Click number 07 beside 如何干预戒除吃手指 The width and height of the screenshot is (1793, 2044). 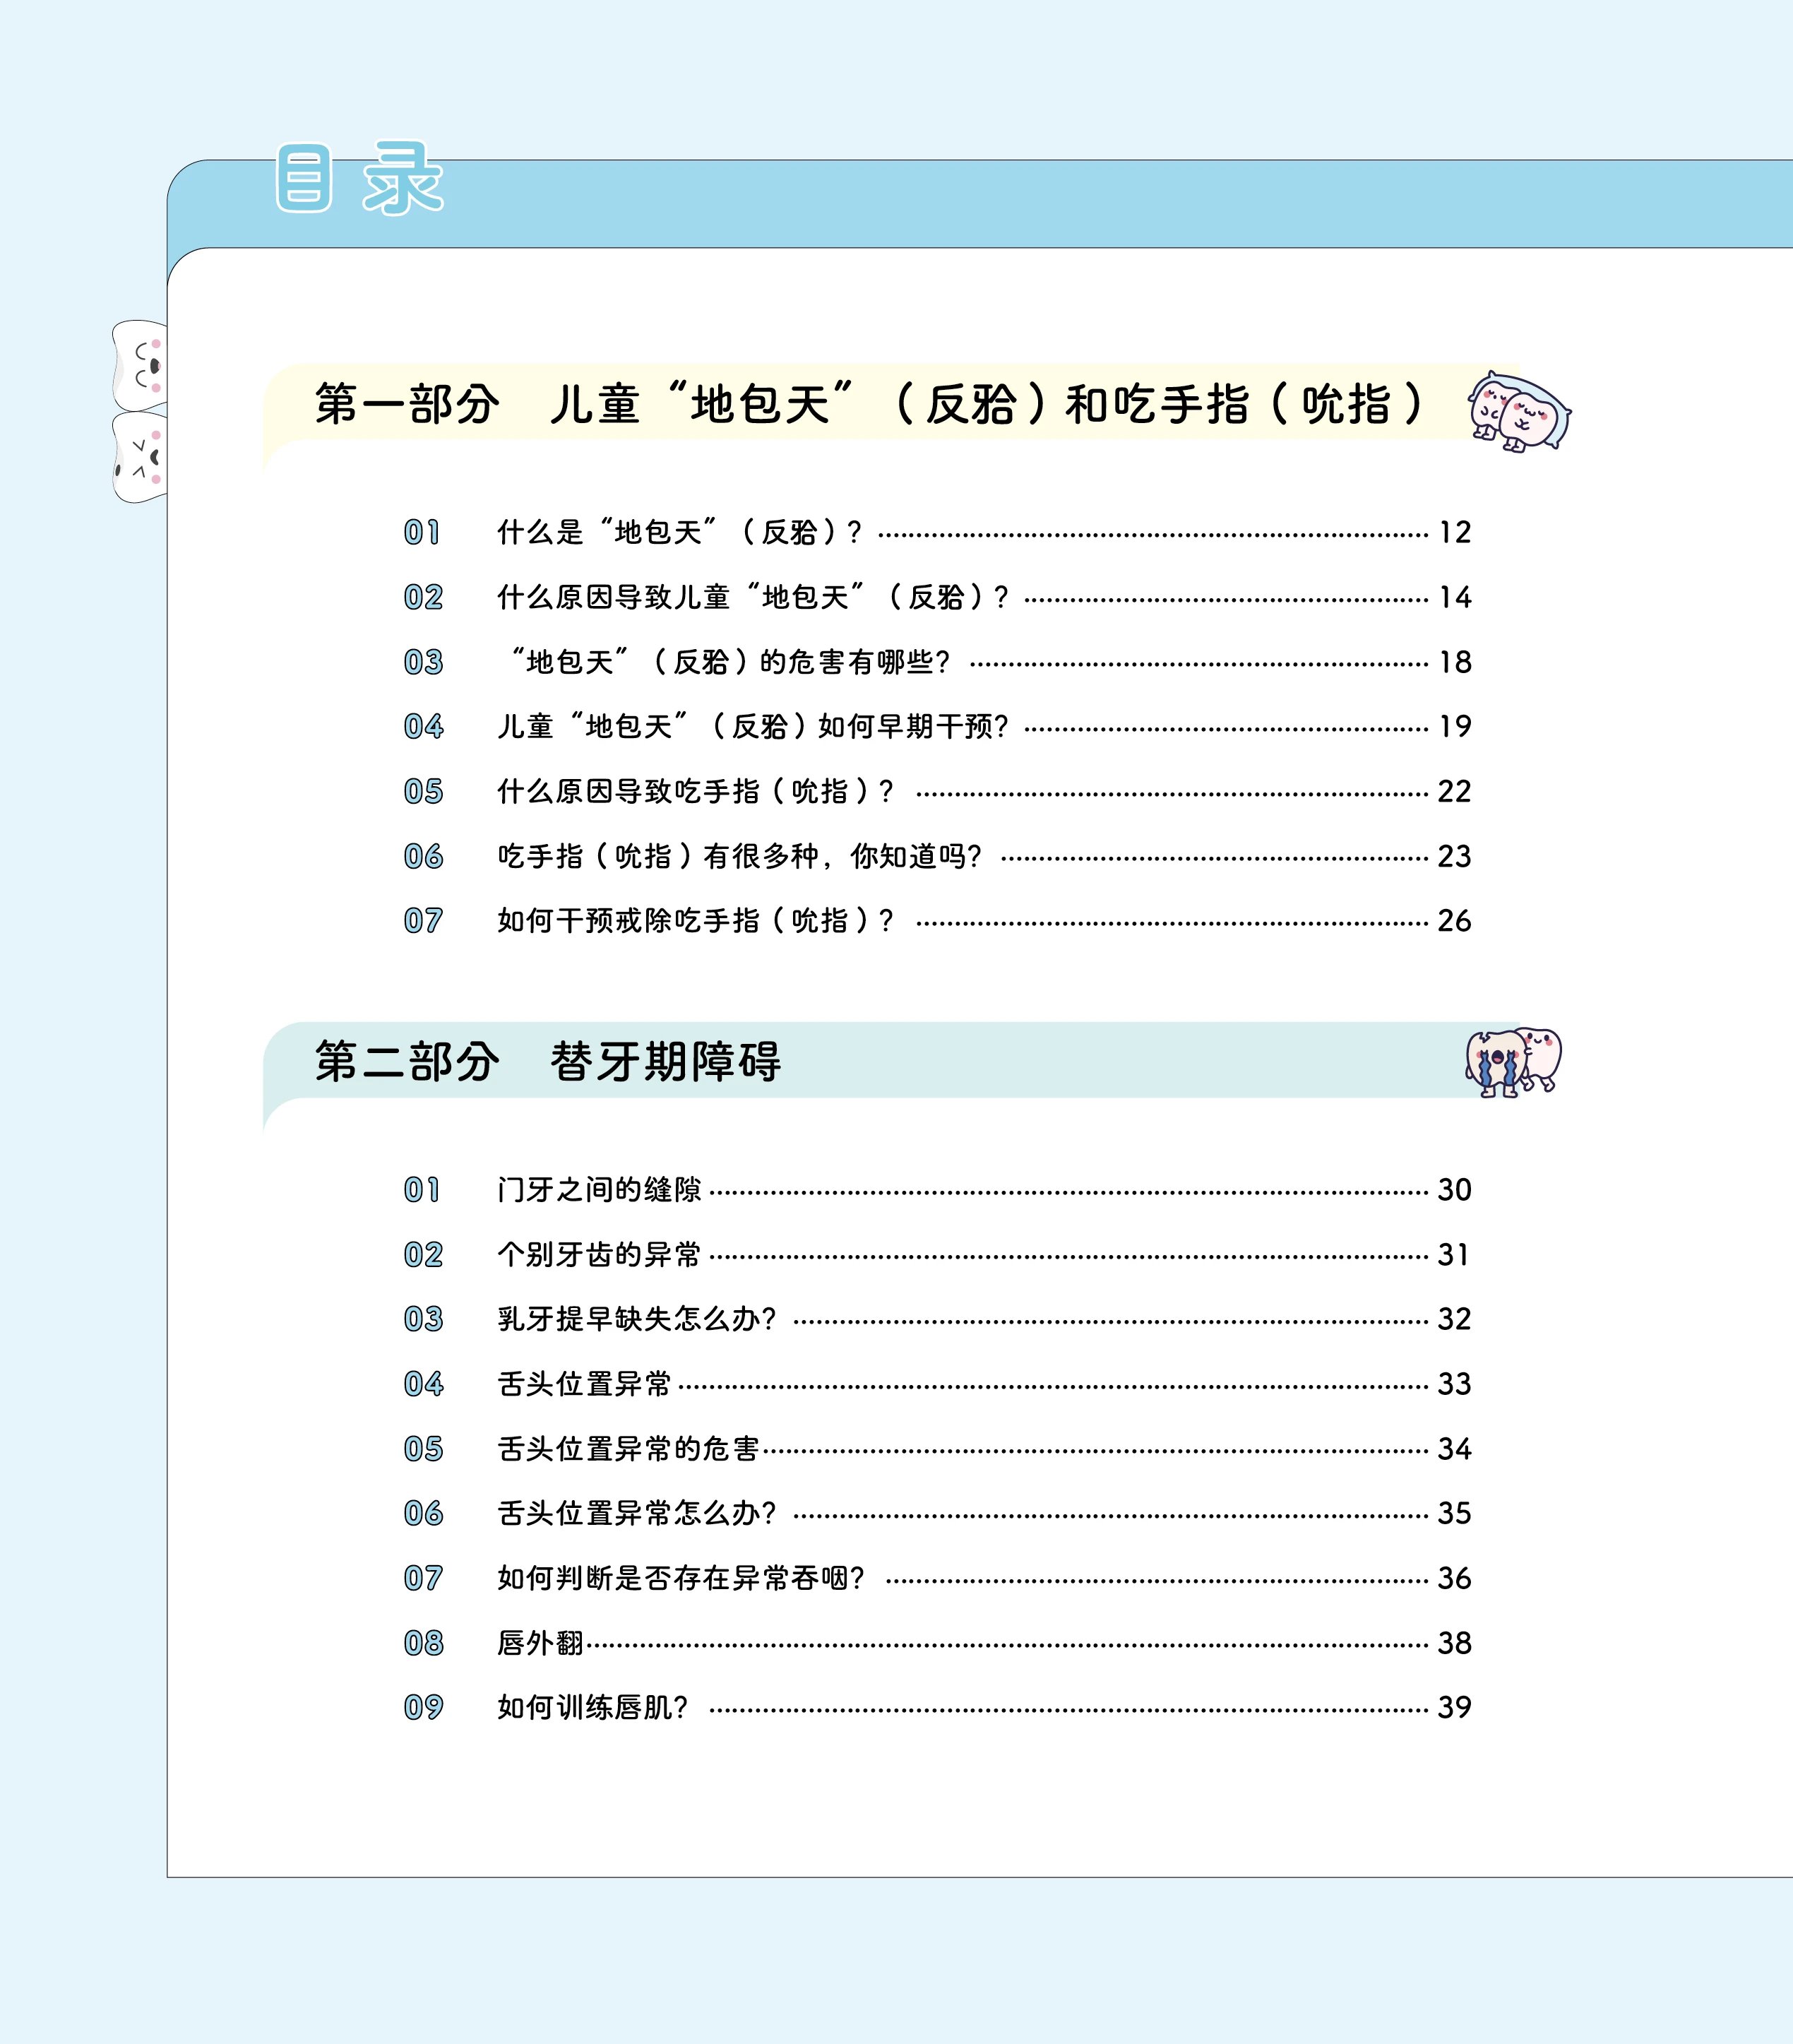[x=422, y=921]
